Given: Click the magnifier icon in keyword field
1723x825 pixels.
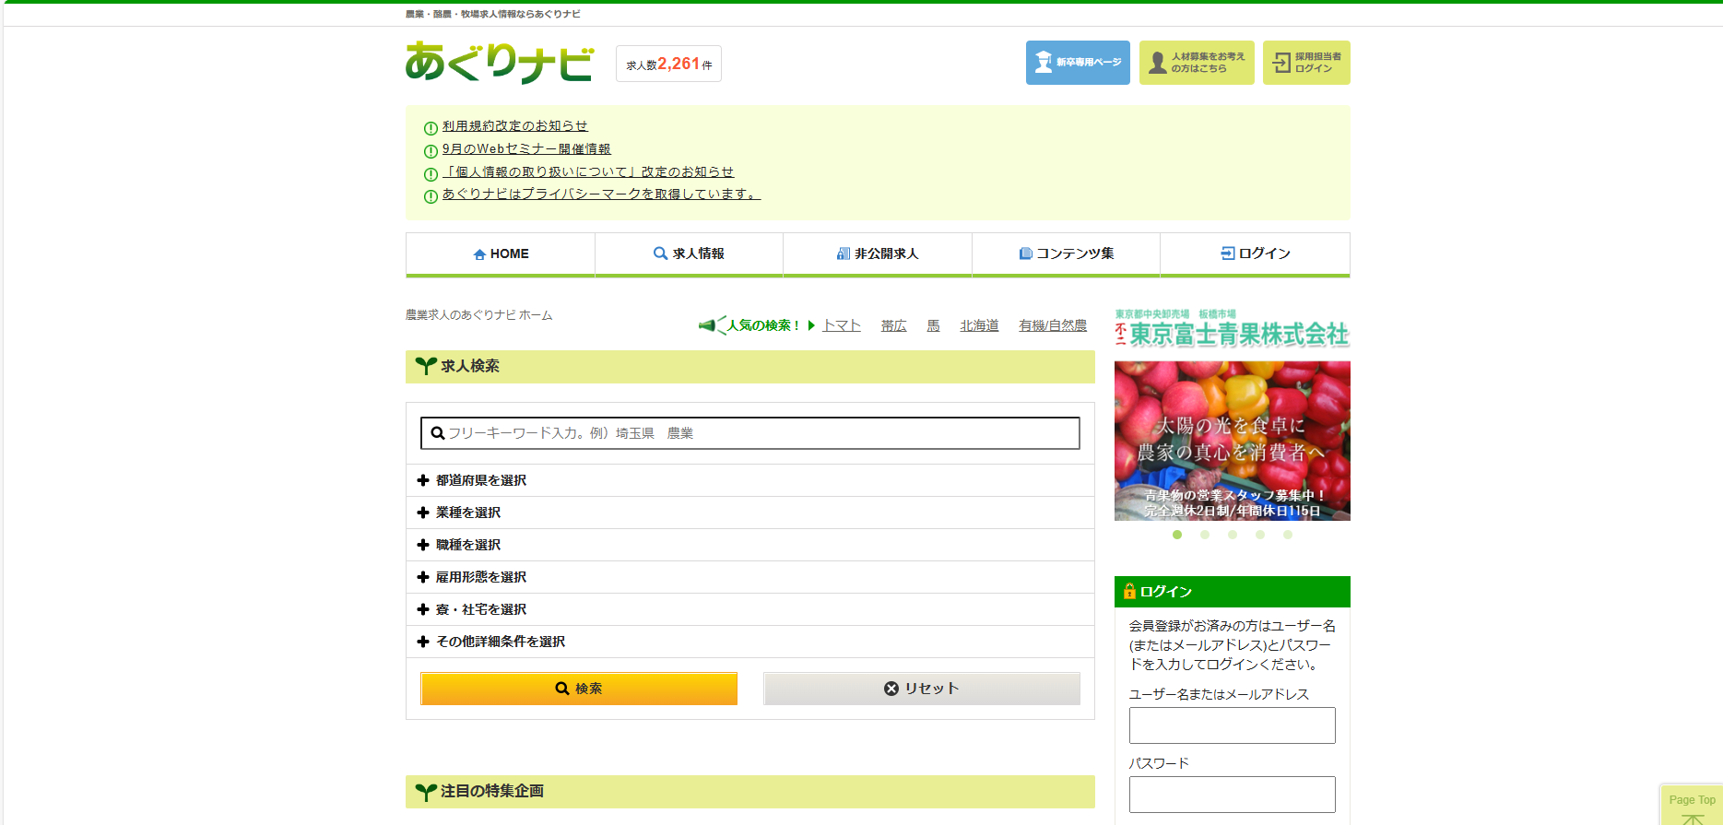Looking at the screenshot, I should 438,433.
